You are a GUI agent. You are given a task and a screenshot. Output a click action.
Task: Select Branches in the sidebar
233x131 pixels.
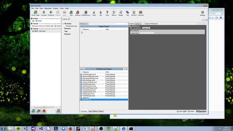tap(68, 28)
